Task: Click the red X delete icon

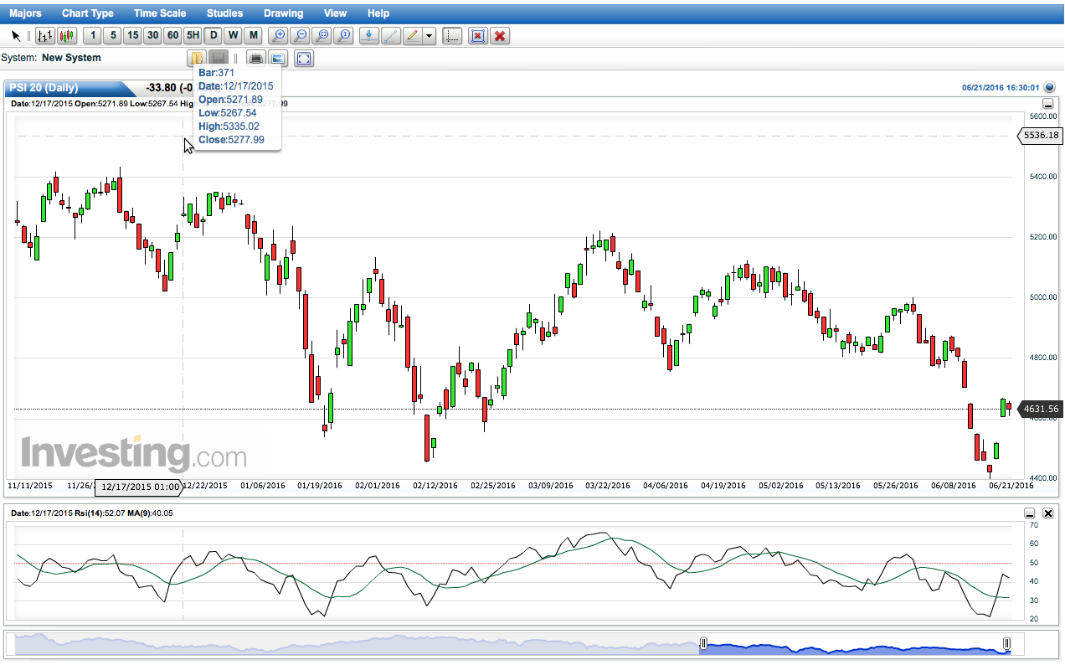Action: click(501, 35)
